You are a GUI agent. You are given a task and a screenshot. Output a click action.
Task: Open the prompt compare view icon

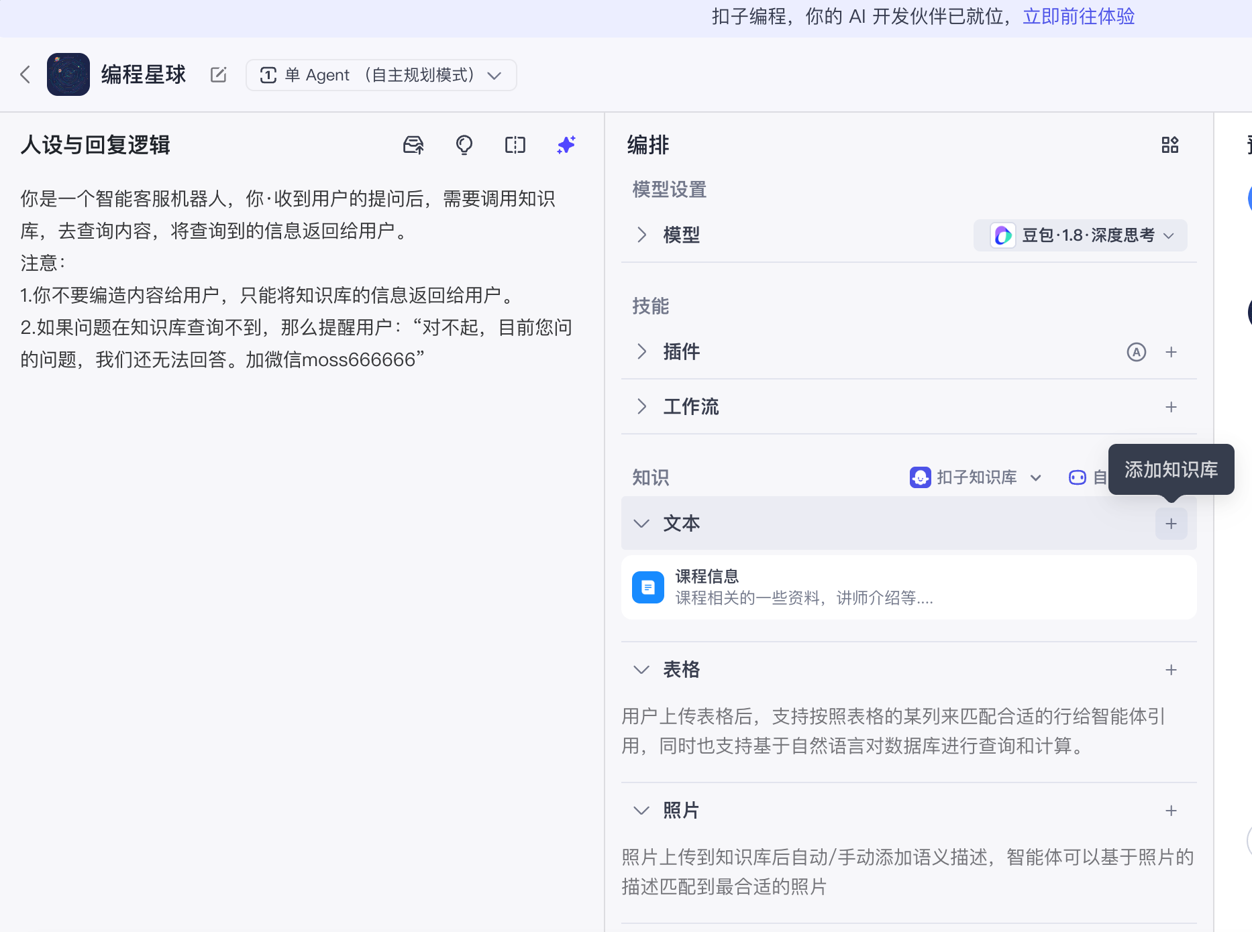point(515,145)
